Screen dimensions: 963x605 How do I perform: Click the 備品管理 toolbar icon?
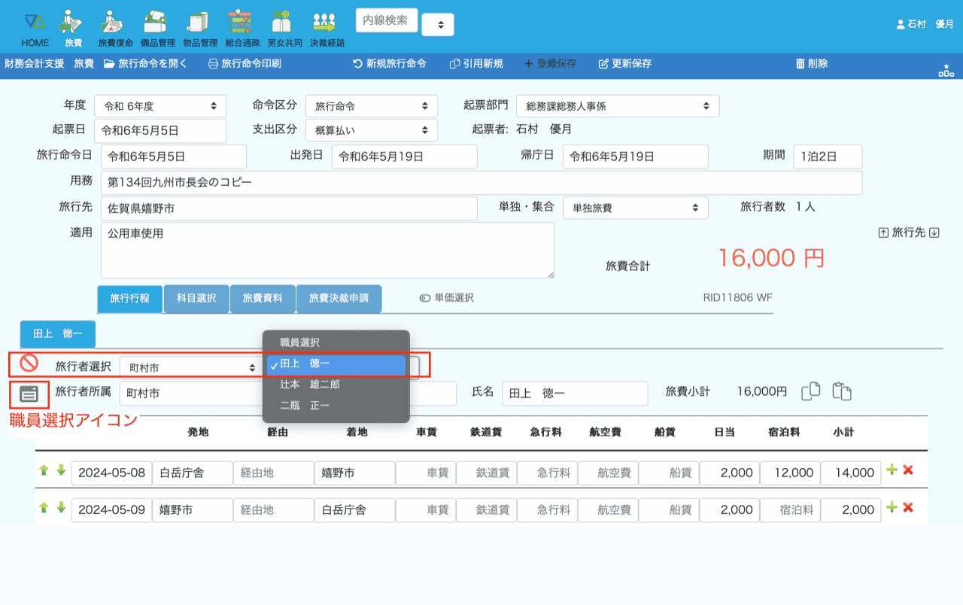pyautogui.click(x=157, y=28)
